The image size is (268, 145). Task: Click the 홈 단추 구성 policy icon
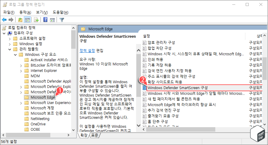pyautogui.click(x=145, y=122)
